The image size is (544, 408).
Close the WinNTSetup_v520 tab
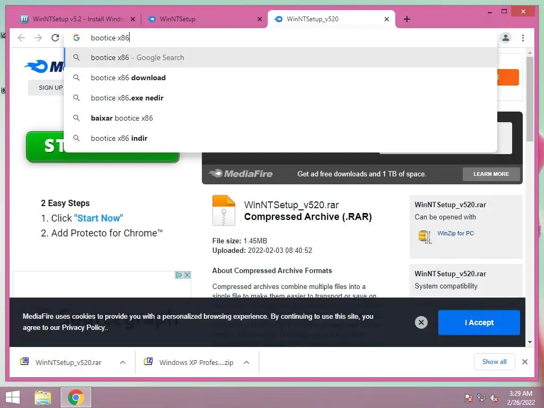[x=387, y=19]
